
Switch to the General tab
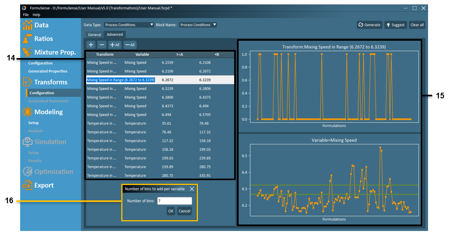pos(94,34)
